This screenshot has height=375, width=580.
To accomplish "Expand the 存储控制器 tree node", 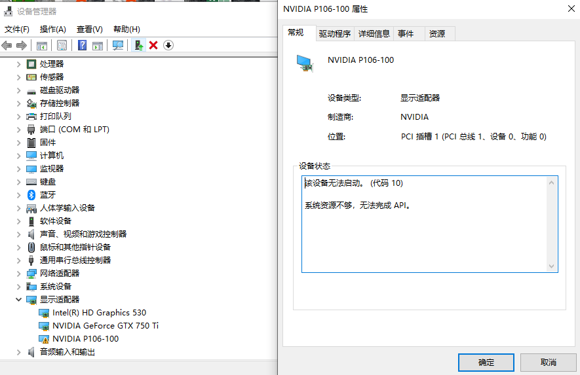I will coord(19,103).
